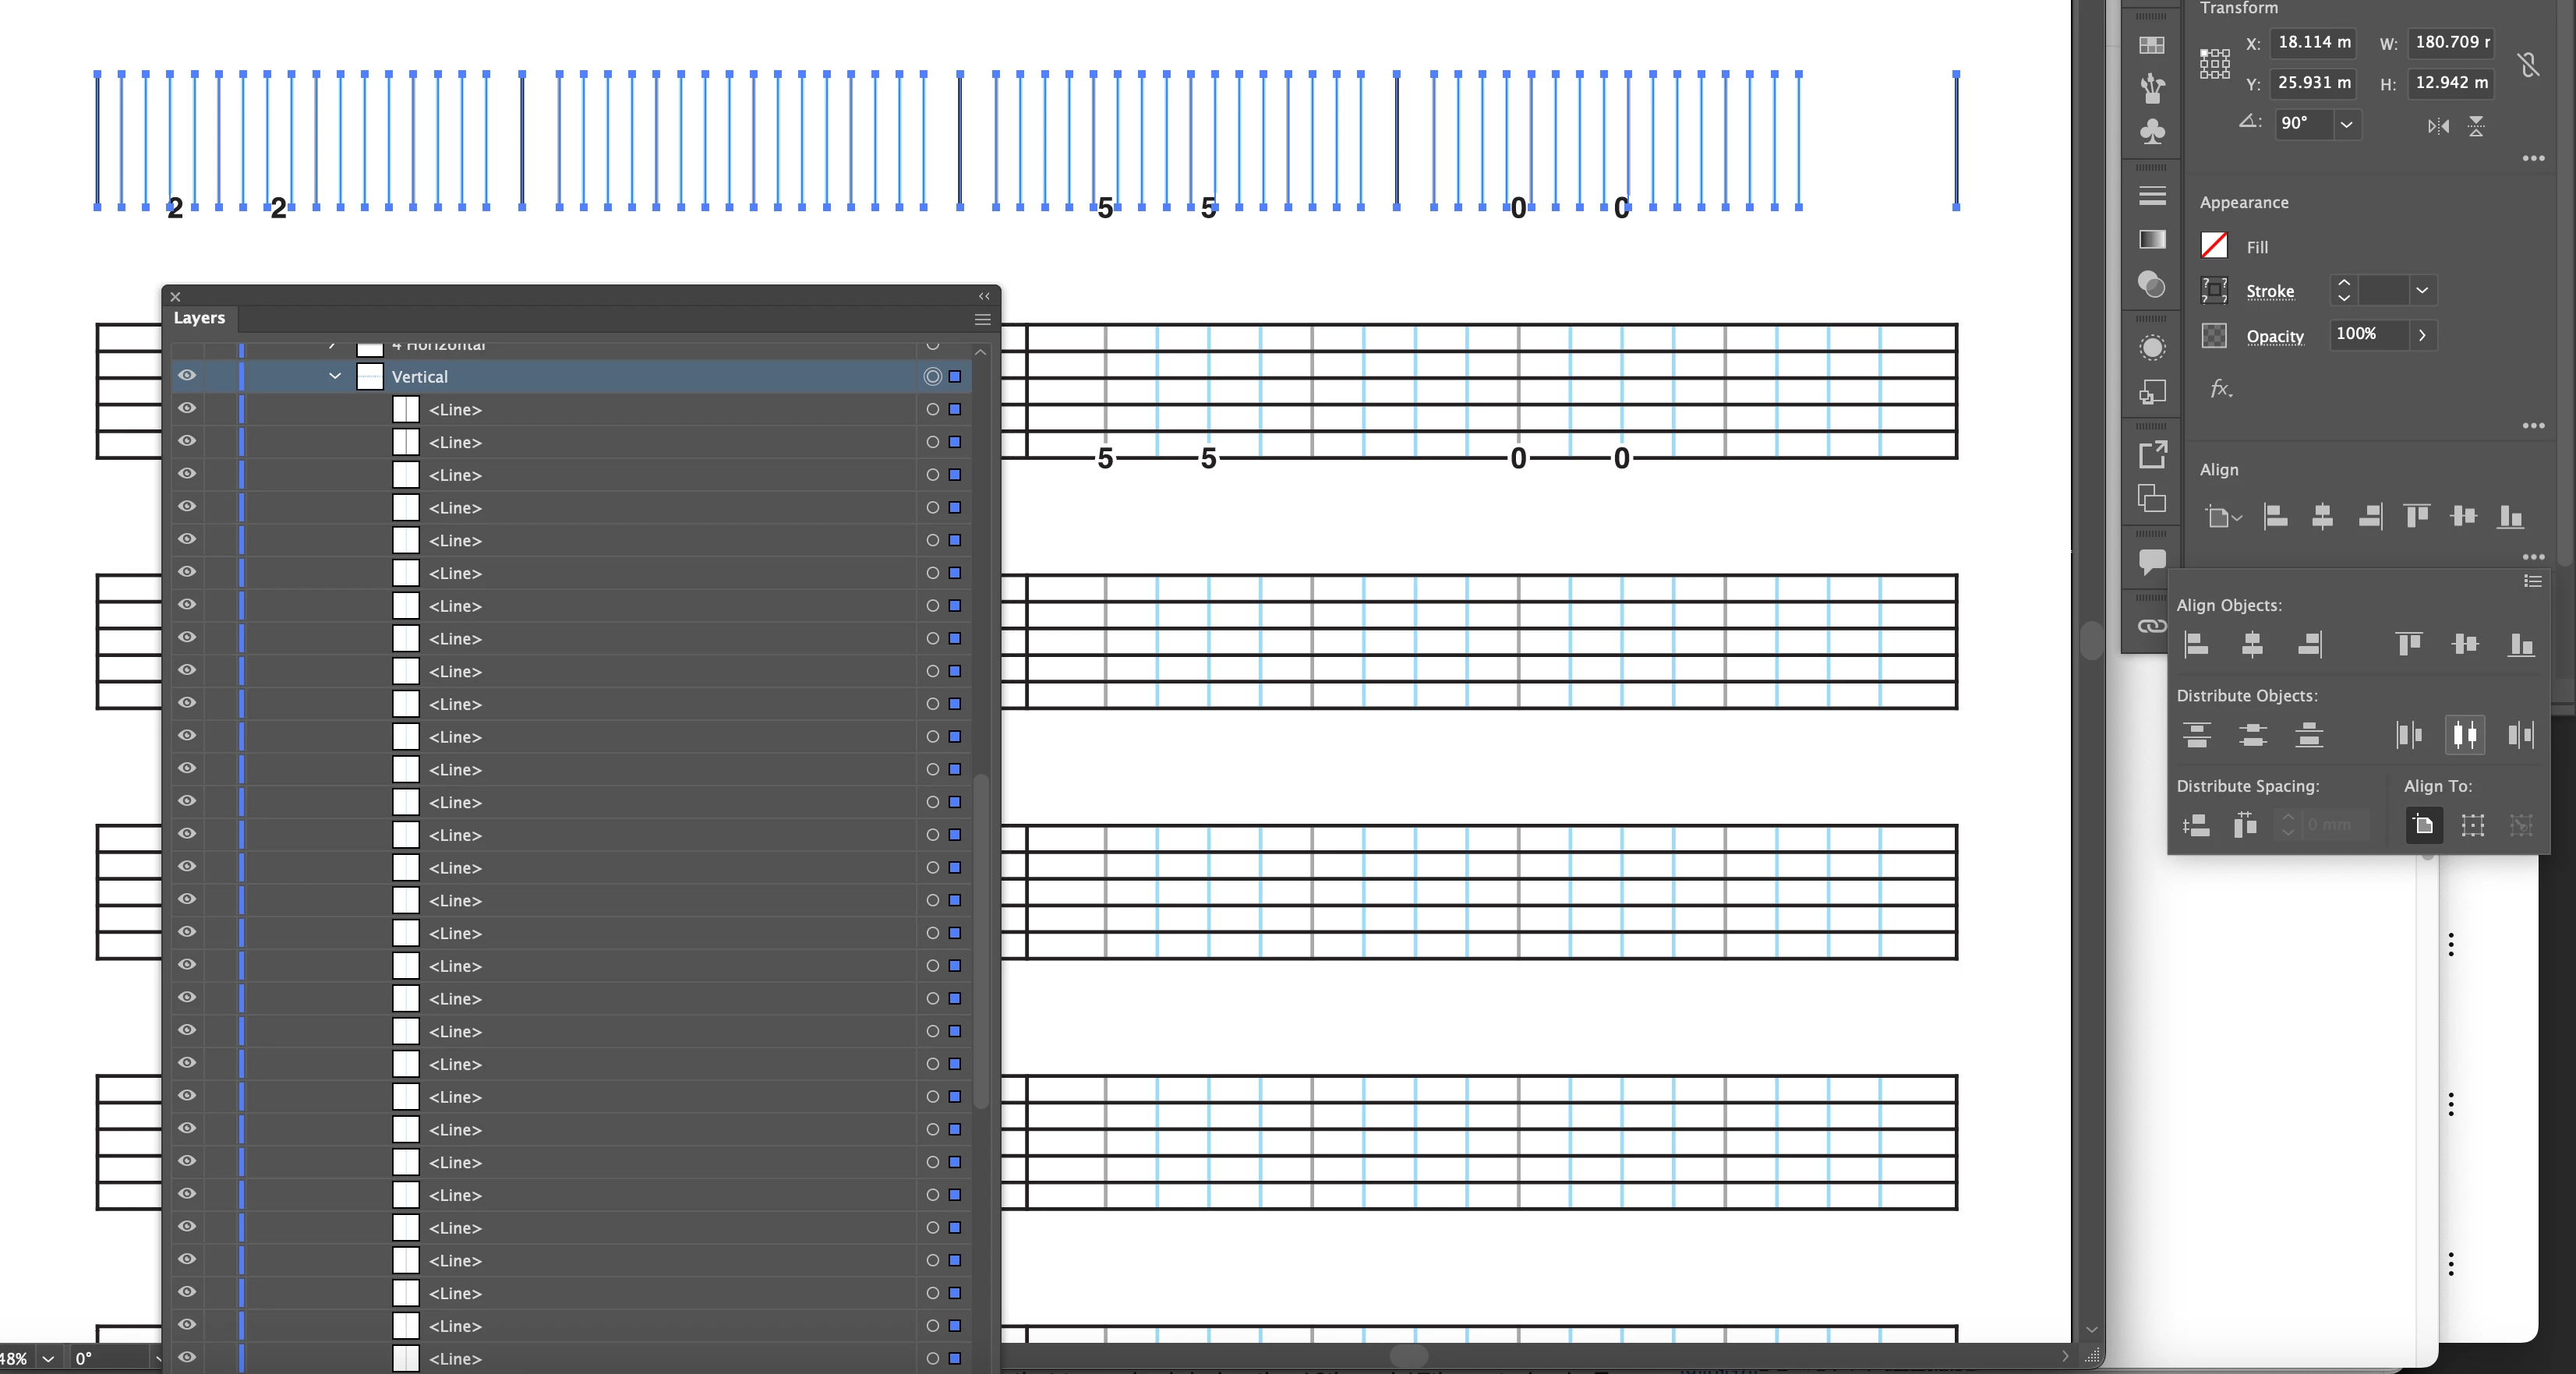2576x1374 pixels.
Task: Open the Comments panel speech bubble
Action: [x=2152, y=560]
